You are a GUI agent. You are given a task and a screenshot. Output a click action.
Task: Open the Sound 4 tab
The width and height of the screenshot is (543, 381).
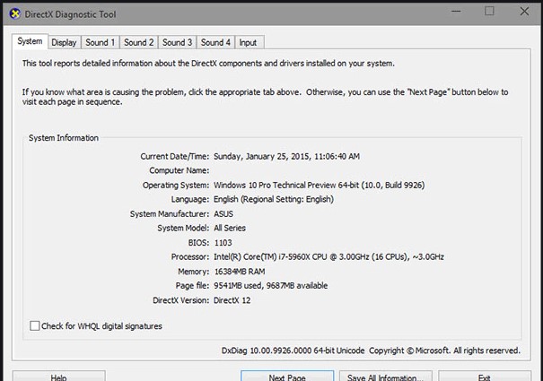215,42
